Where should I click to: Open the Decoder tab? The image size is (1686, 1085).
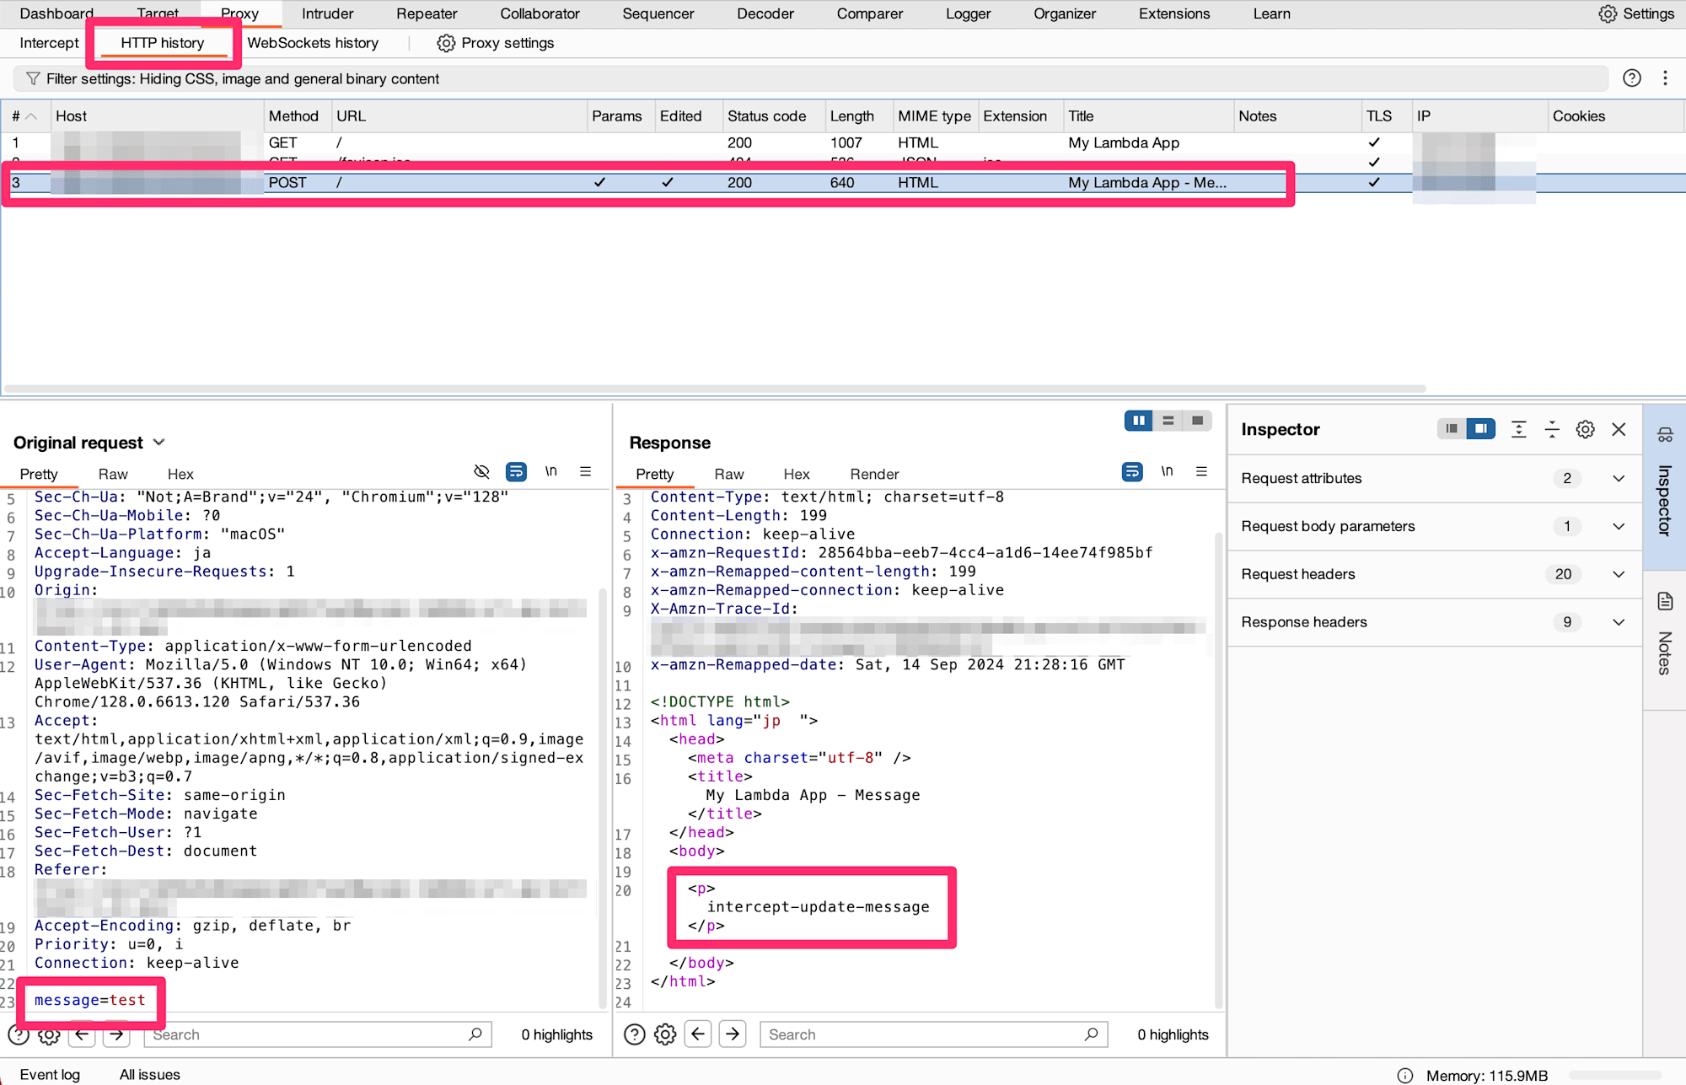point(765,13)
